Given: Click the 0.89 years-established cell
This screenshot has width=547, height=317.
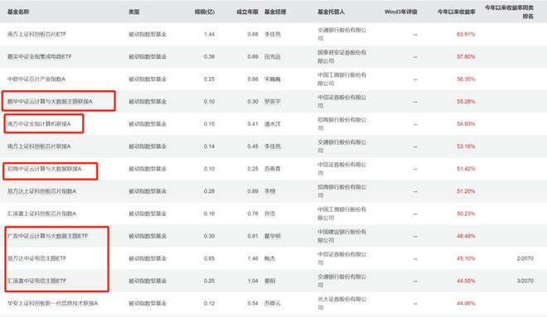Looking at the screenshot, I should coord(253,191).
